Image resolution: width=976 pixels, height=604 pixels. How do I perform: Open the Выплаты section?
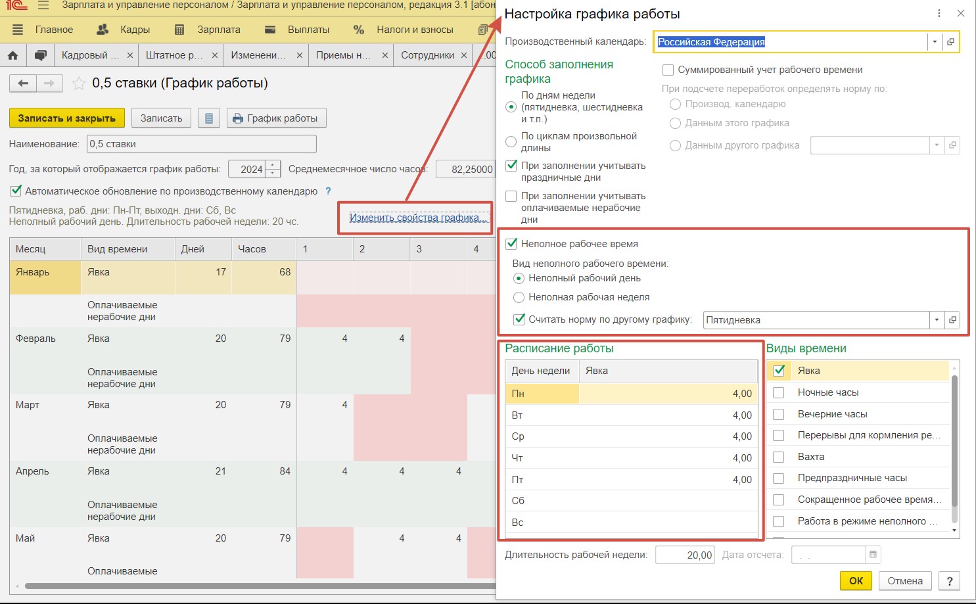pos(296,30)
